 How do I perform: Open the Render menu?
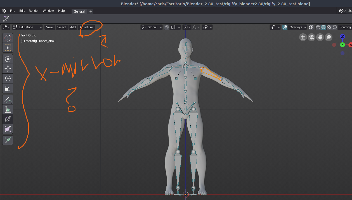coord(34,11)
